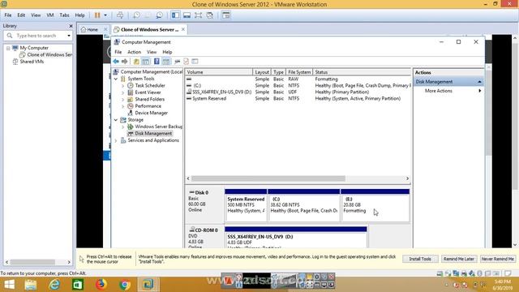Click the volume list horizontal scrollbar

point(268,178)
